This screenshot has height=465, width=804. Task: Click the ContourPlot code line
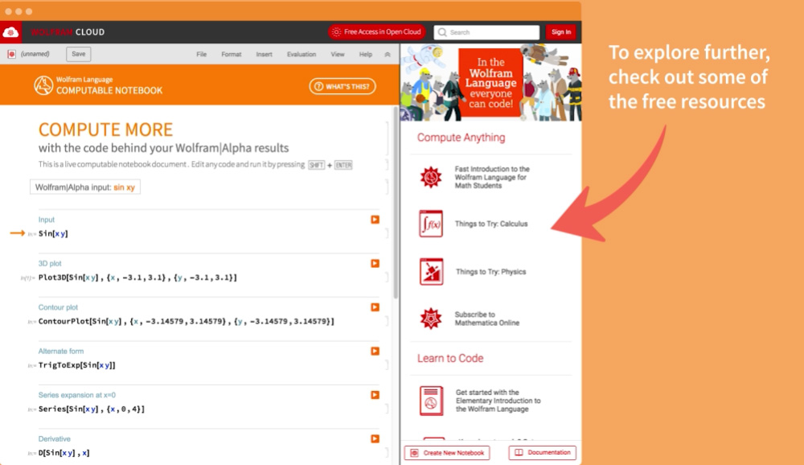coord(187,321)
